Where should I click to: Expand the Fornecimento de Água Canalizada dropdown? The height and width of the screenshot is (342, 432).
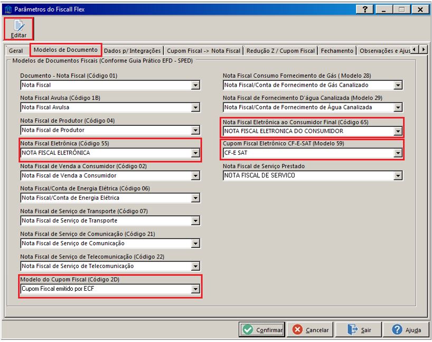[x=398, y=107]
